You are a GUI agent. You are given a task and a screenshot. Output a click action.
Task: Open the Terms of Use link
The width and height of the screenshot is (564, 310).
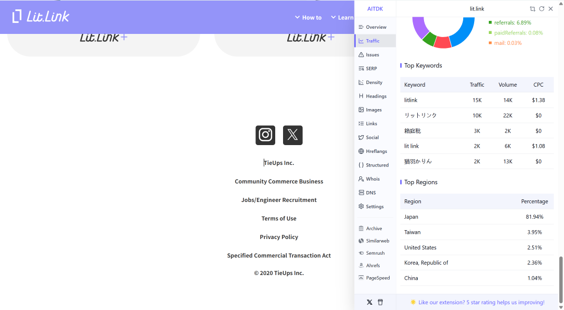(279, 218)
